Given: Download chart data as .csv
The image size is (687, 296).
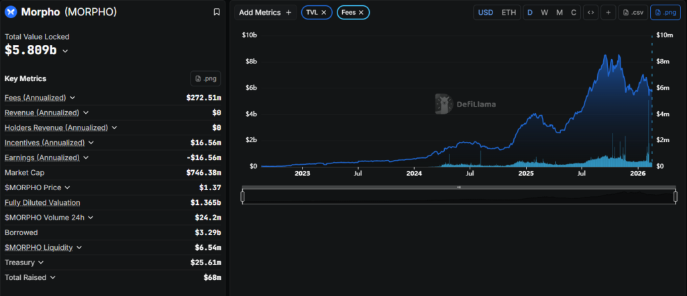Looking at the screenshot, I should (x=633, y=12).
